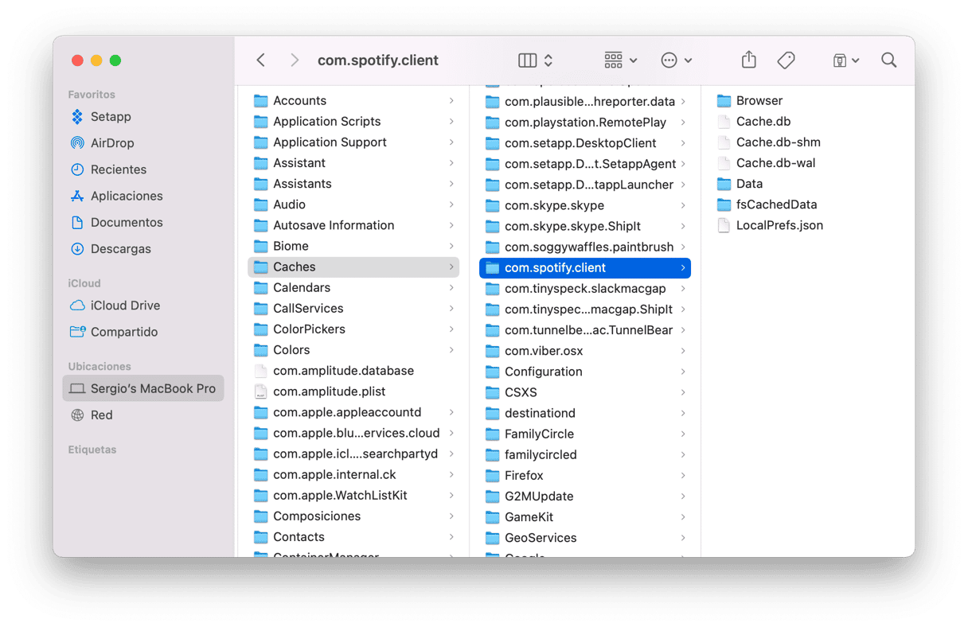The image size is (968, 627).
Task: Select the Calendars folder
Action: pyautogui.click(x=353, y=288)
